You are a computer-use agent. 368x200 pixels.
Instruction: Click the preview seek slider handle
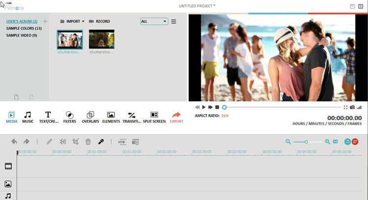(224, 107)
